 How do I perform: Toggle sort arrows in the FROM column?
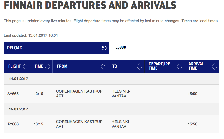103,66
